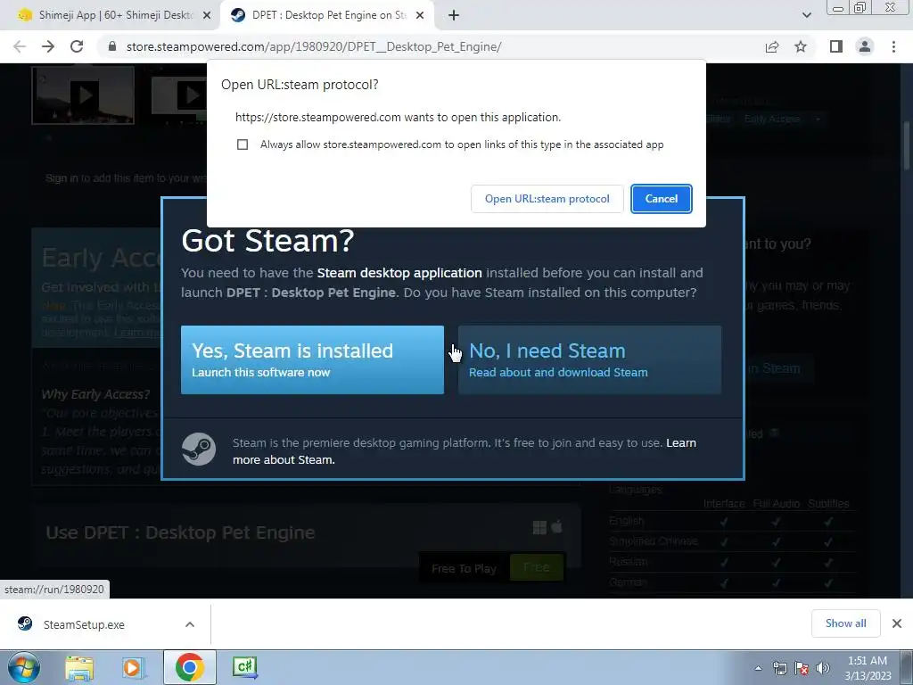Screen dimensions: 913x685
Task: Click the "Why Early Access?" text
Action: click(95, 394)
